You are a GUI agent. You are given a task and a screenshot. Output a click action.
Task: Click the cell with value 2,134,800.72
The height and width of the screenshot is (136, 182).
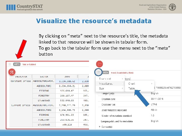[67, 110]
